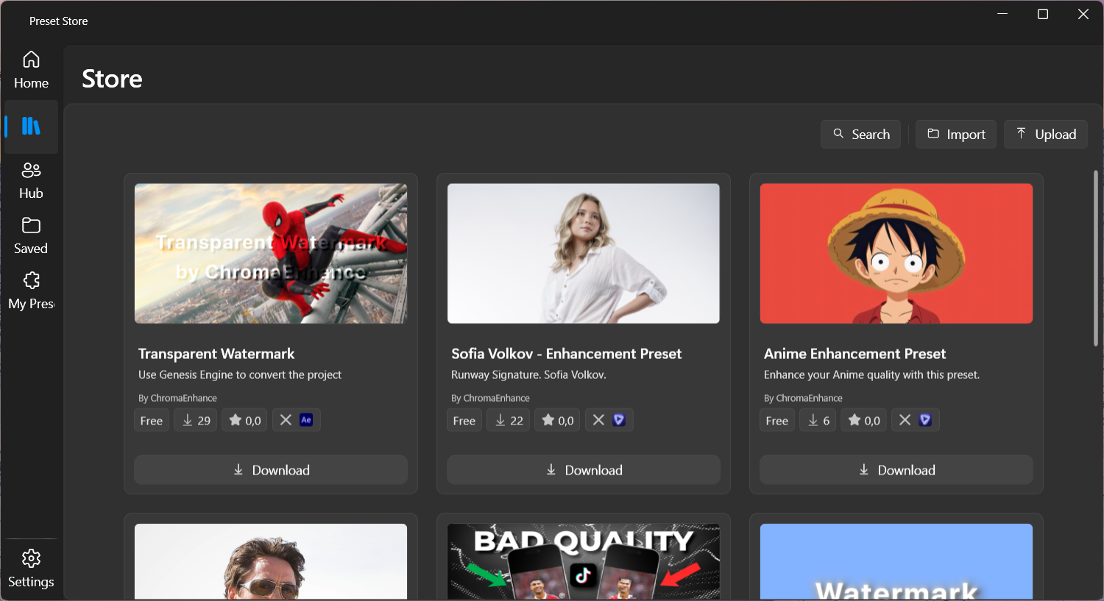This screenshot has height=601, width=1104.
Task: Click the "Sofia Volkov - Enhancement Preset" title
Action: tap(567, 354)
